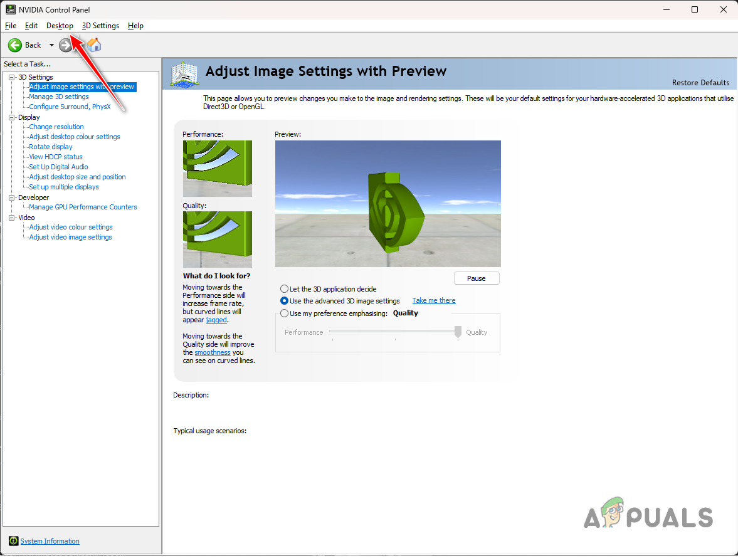Open Manage GPU Performance Counters
Image resolution: width=738 pixels, height=558 pixels.
(x=83, y=207)
